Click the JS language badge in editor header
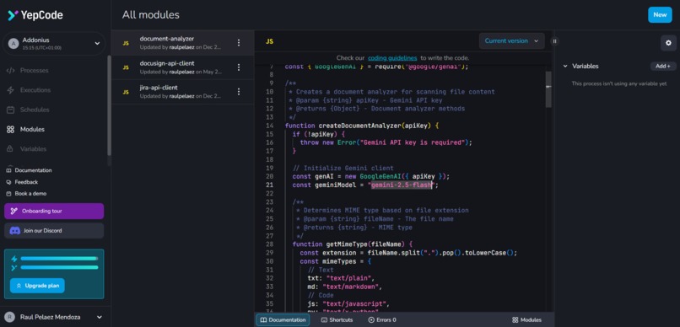The image size is (680, 327). (269, 41)
